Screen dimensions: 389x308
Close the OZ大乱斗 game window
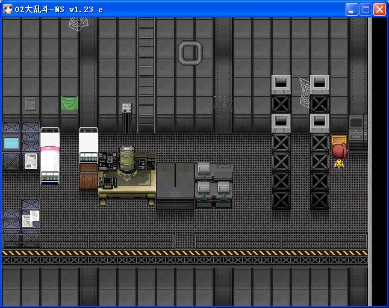(x=379, y=10)
